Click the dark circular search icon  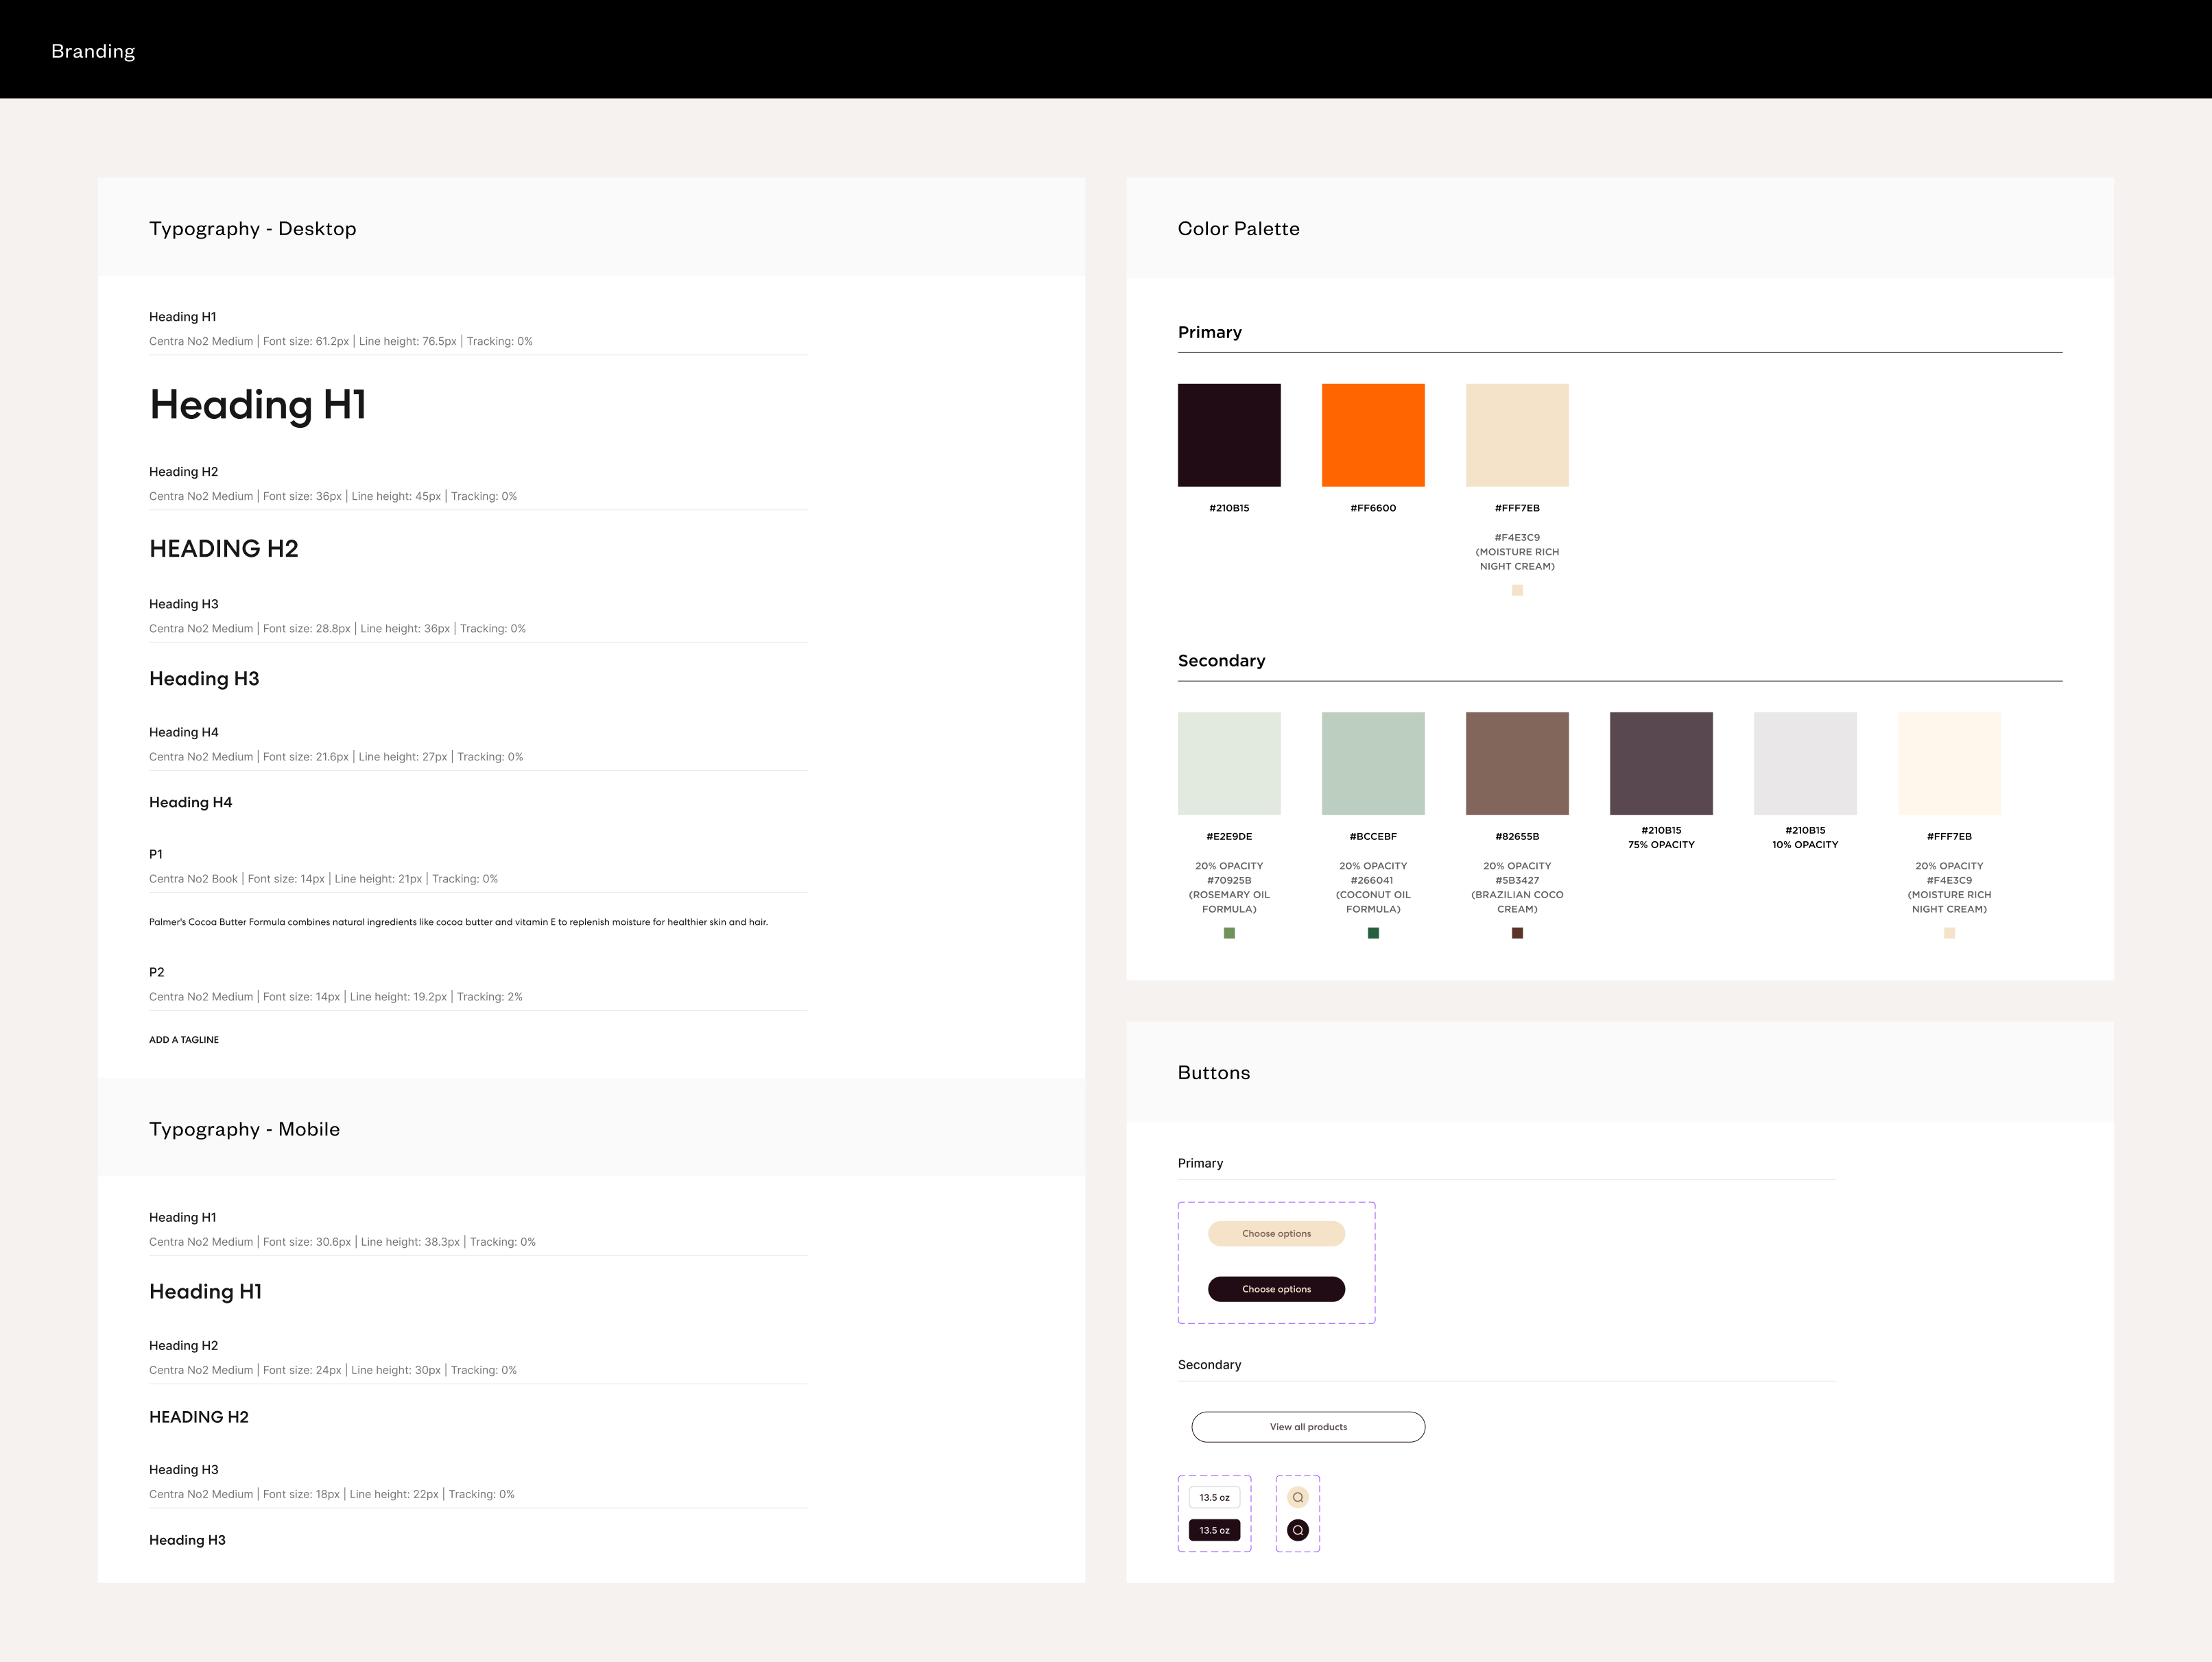[x=1297, y=1530]
